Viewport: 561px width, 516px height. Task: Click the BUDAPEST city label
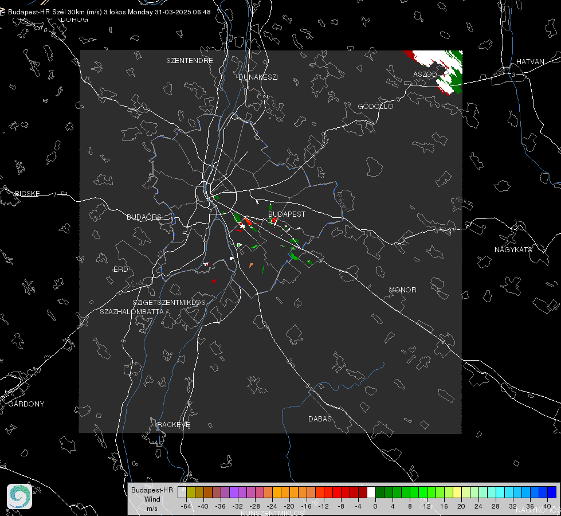click(287, 214)
